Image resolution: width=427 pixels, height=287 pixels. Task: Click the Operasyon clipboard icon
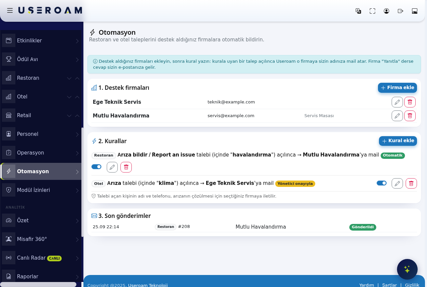coord(9,153)
